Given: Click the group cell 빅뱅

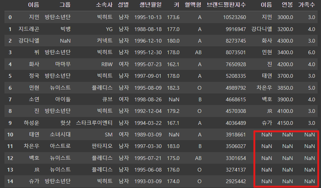Looking at the screenshot, I should point(65,29).
